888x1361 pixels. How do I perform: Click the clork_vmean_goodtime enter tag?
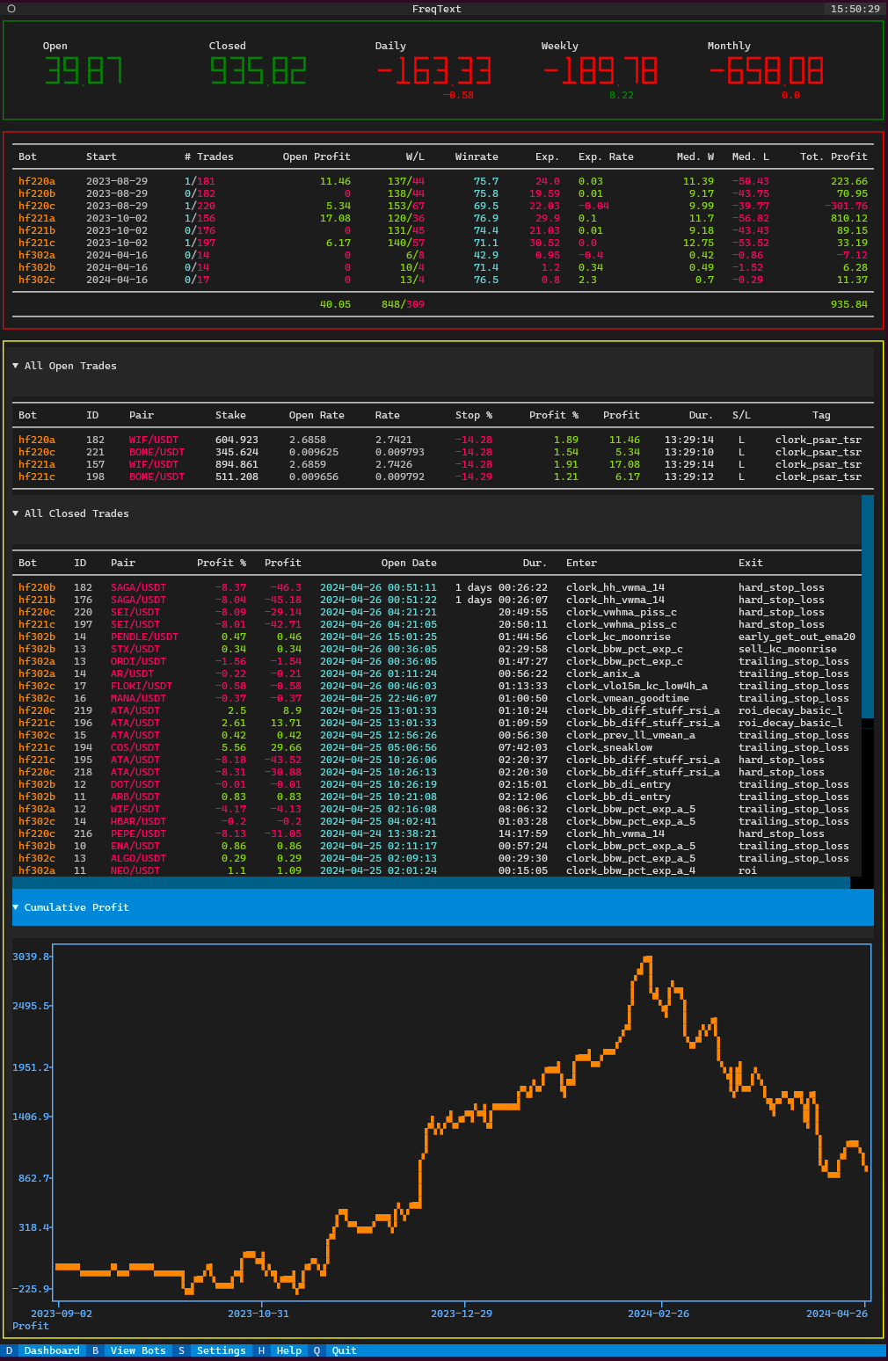click(x=628, y=698)
